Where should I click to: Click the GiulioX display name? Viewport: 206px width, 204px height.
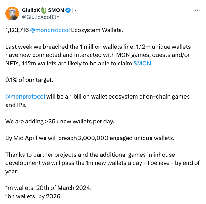click(31, 10)
